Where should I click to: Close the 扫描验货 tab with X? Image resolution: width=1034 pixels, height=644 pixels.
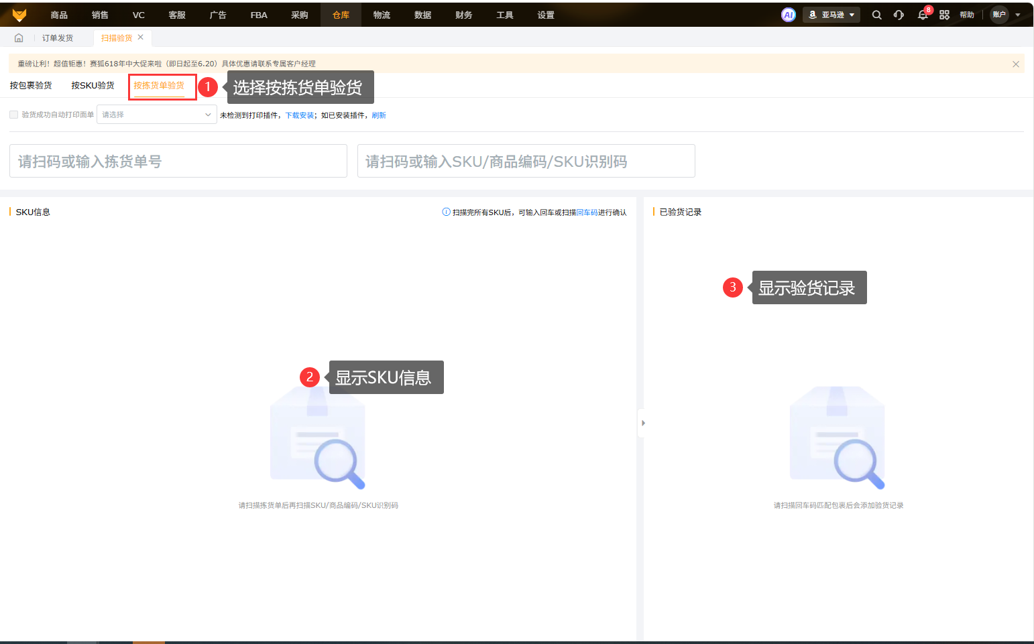(x=141, y=38)
